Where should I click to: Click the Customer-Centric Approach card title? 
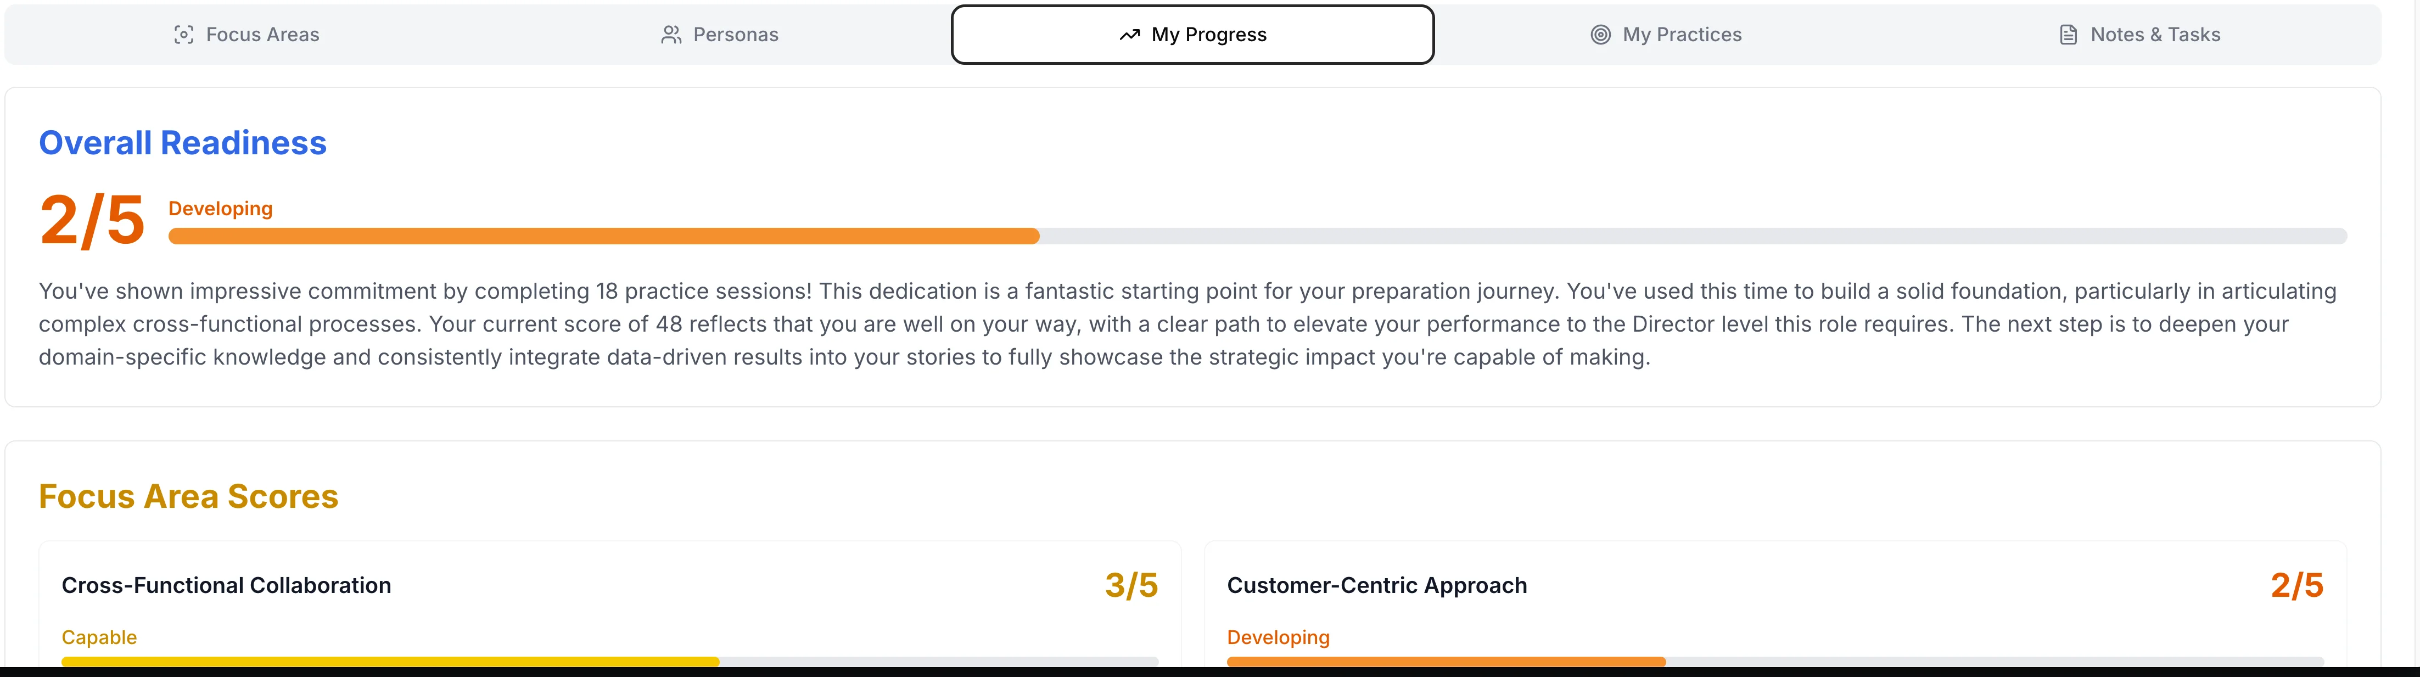coord(1377,585)
